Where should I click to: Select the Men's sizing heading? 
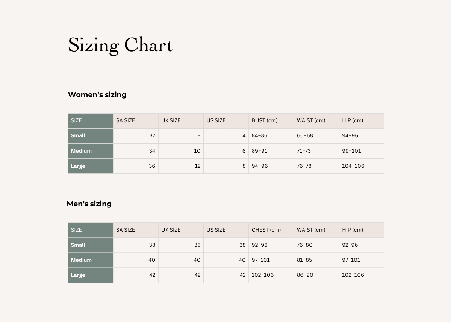coord(89,204)
